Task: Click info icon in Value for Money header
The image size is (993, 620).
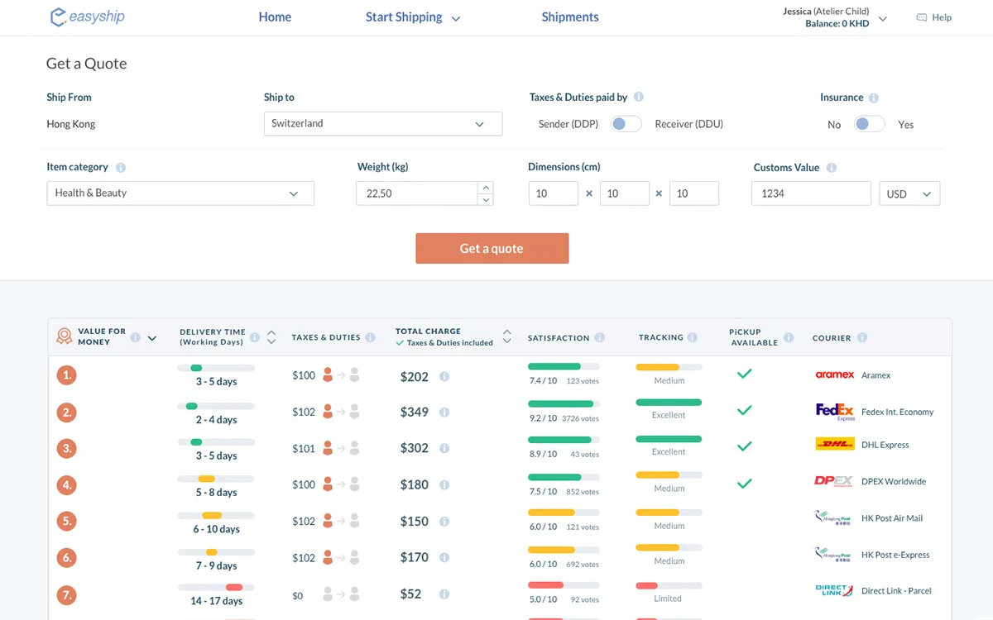Action: pos(135,337)
